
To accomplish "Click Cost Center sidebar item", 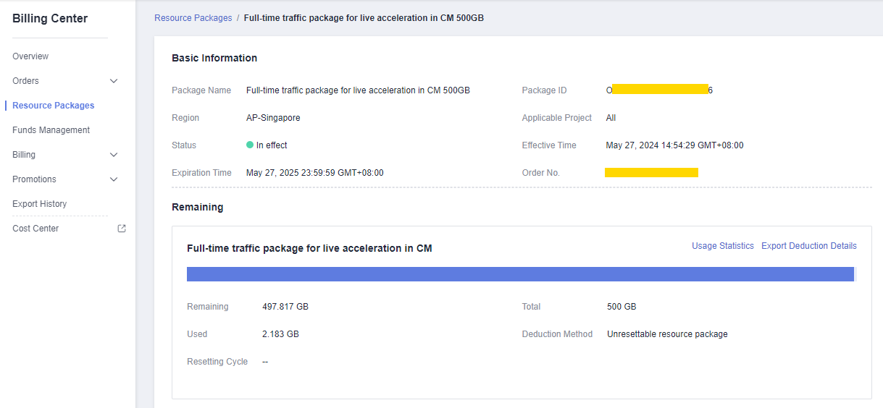I will click(x=35, y=229).
